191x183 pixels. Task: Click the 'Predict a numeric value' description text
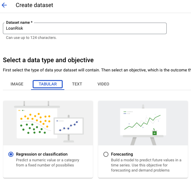(x=48, y=163)
